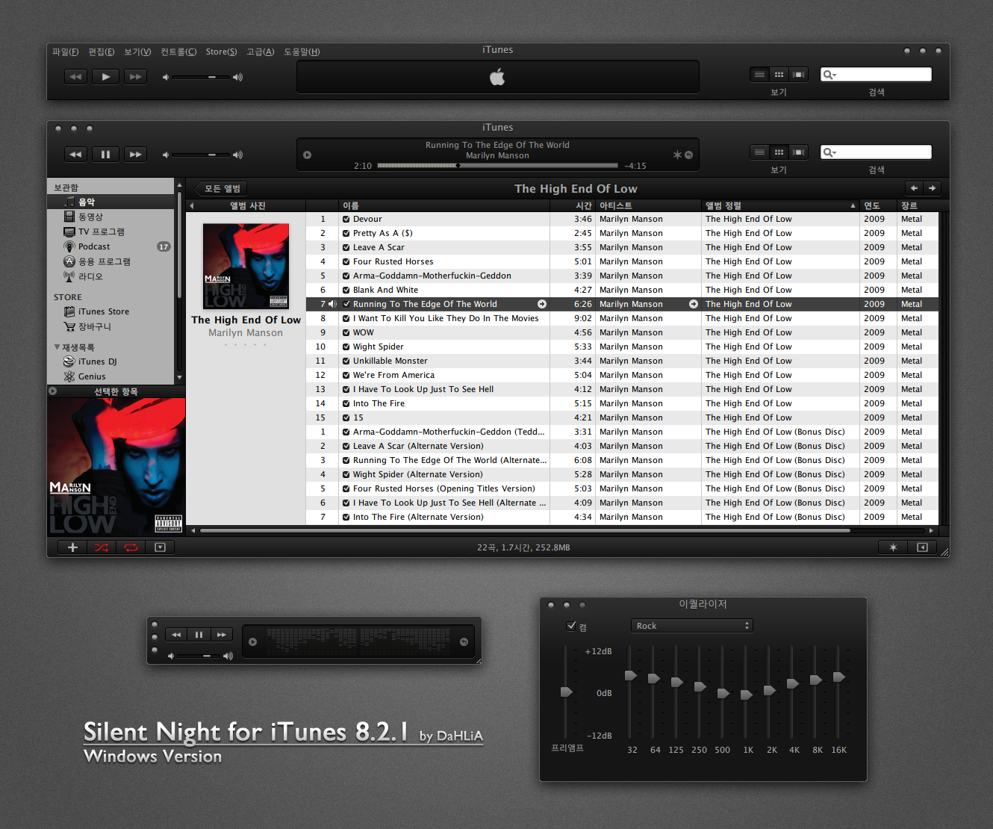Uncheck the song Devour

coord(346,220)
